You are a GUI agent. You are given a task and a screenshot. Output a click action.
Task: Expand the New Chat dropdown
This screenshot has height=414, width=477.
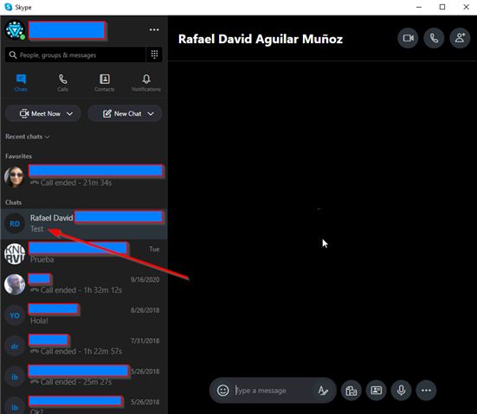tap(151, 113)
